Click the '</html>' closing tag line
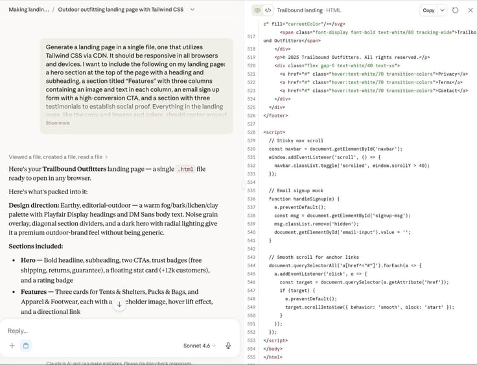 (x=273, y=357)
